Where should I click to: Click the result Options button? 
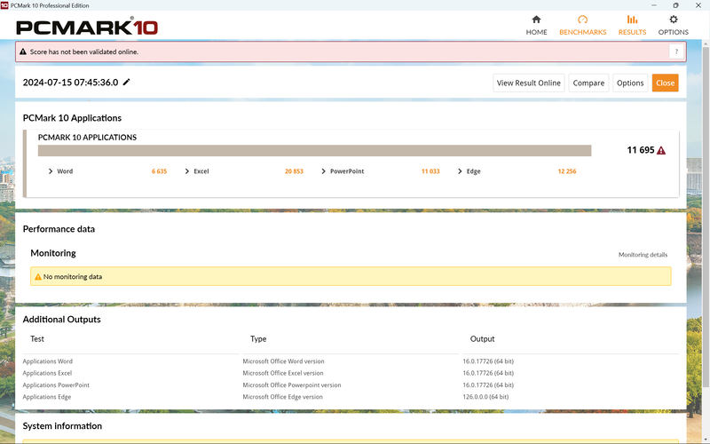tap(630, 83)
